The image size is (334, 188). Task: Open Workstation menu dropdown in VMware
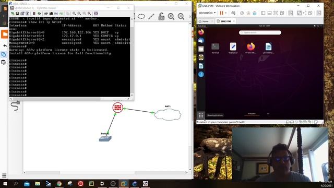click(207, 13)
